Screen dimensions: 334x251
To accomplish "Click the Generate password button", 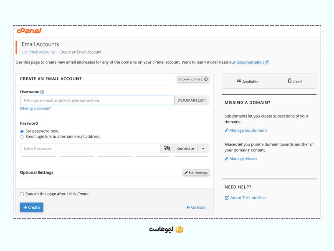I will [185, 149].
